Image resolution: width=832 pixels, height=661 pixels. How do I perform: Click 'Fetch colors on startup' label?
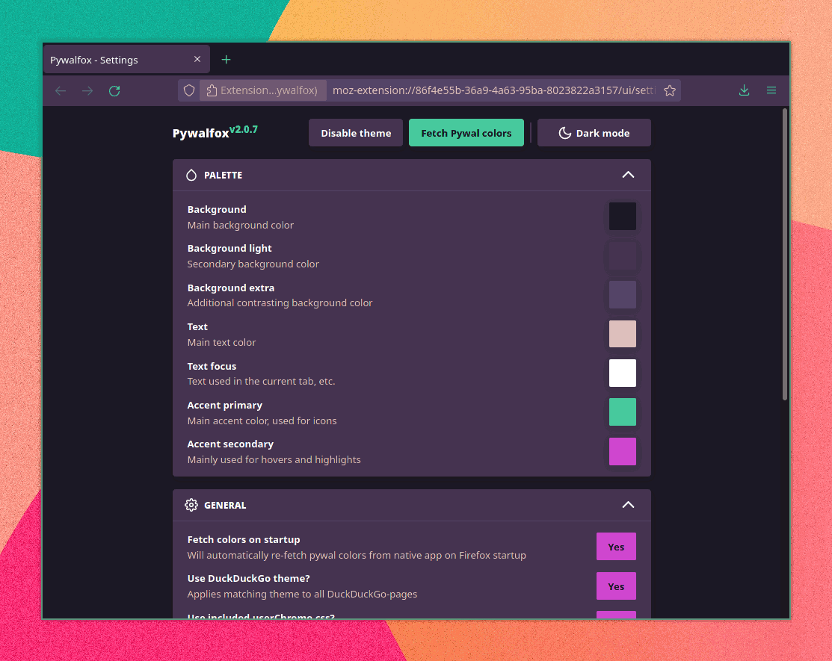coord(244,539)
